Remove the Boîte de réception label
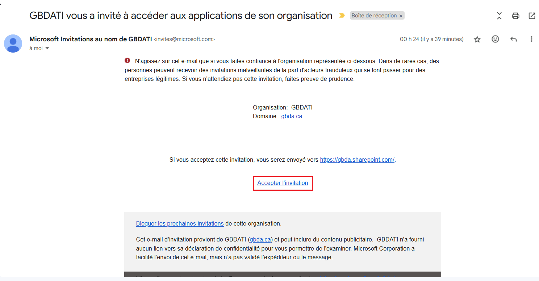Viewport: 539px width, 281px height. (x=401, y=16)
